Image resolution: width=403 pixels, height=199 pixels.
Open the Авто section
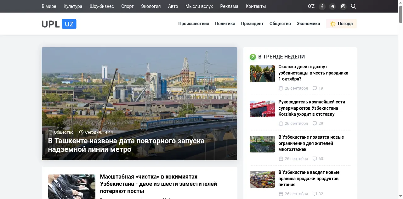(x=173, y=6)
